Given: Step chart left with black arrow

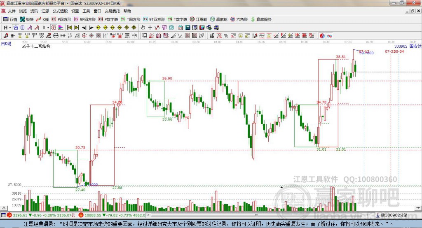Looking at the screenshot, I should [84, 28].
